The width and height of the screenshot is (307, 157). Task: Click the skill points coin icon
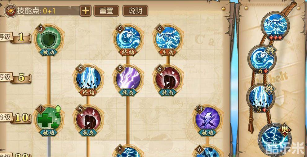click(11, 11)
